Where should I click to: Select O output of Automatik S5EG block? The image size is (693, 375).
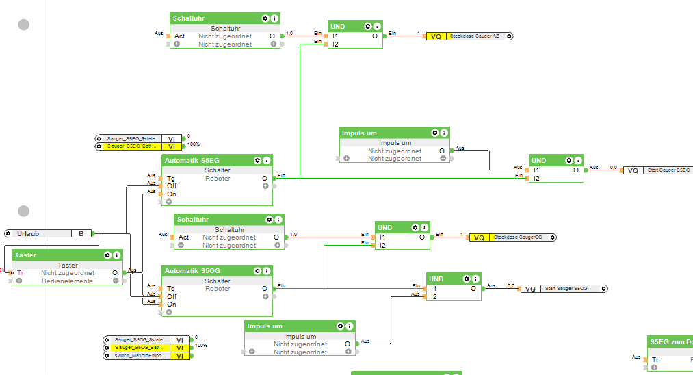(x=265, y=178)
